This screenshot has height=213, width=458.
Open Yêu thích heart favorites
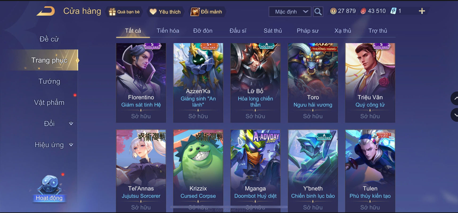pos(153,12)
